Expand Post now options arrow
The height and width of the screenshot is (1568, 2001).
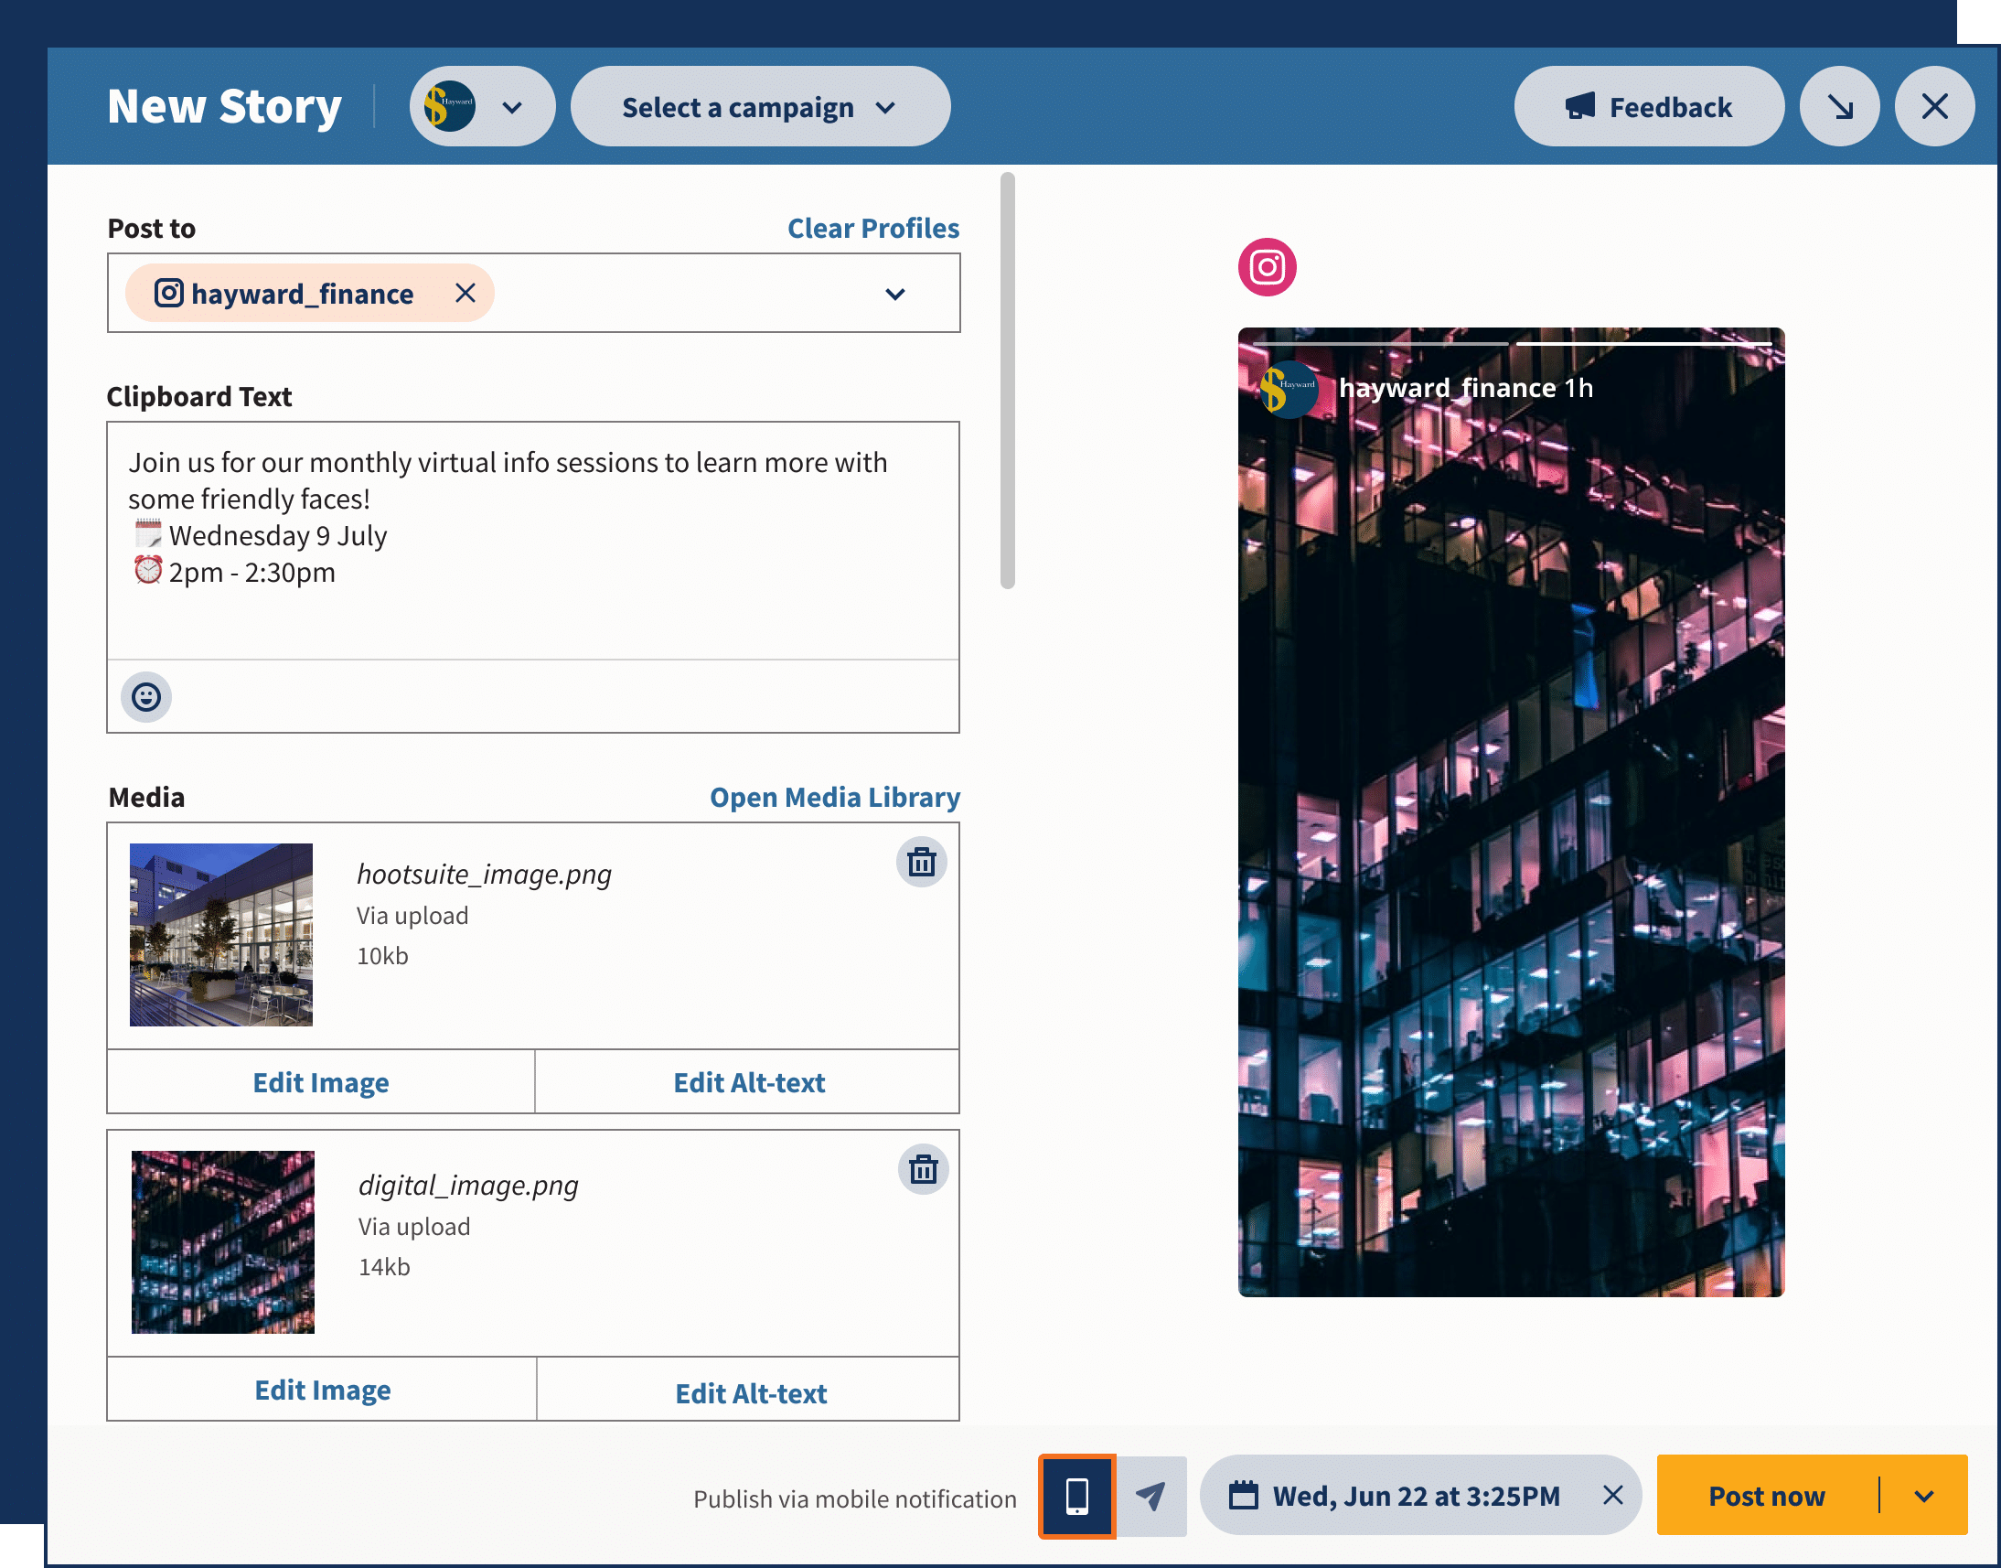[x=1924, y=1496]
